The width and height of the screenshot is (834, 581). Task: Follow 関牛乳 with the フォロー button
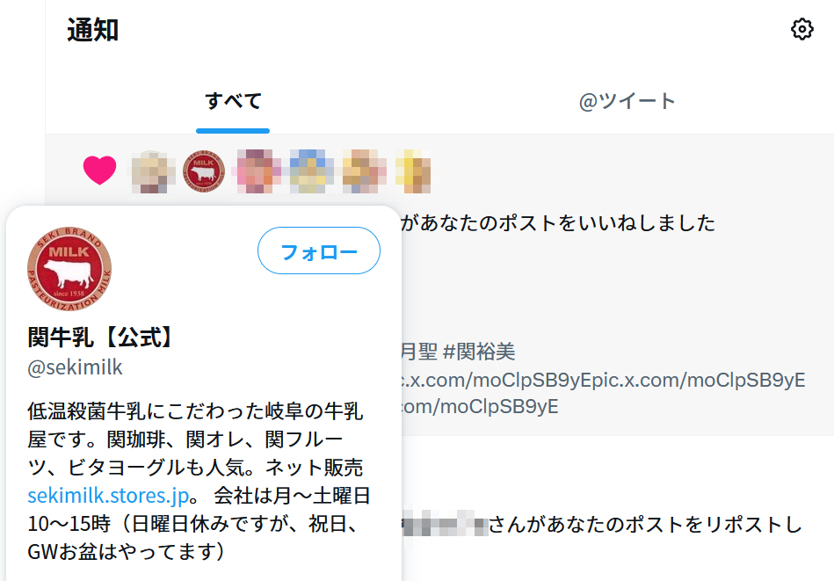[319, 251]
